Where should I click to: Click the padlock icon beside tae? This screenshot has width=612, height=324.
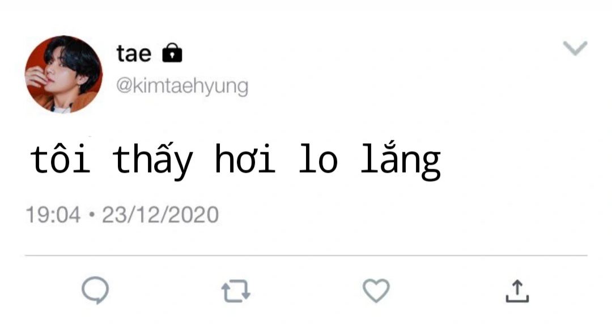172,53
